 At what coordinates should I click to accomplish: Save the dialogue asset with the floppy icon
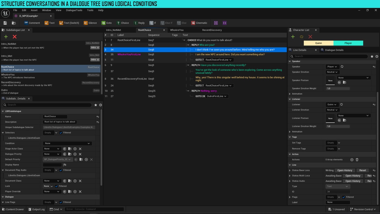click(x=5, y=23)
